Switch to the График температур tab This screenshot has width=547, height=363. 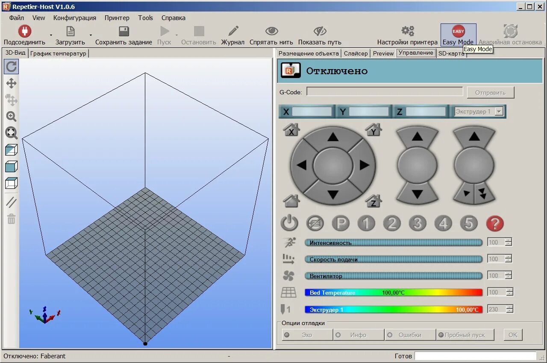click(59, 53)
